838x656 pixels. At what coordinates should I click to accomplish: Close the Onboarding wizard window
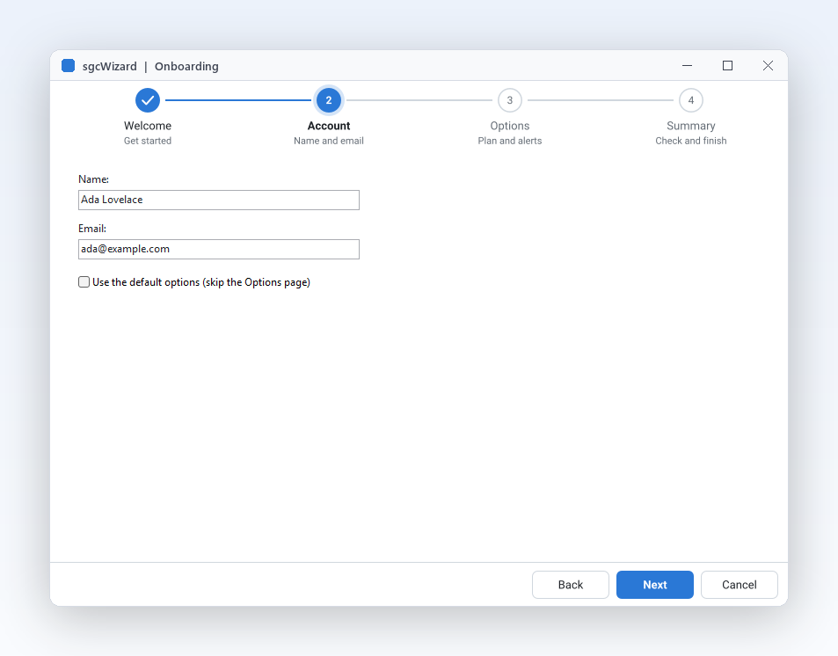coord(768,66)
